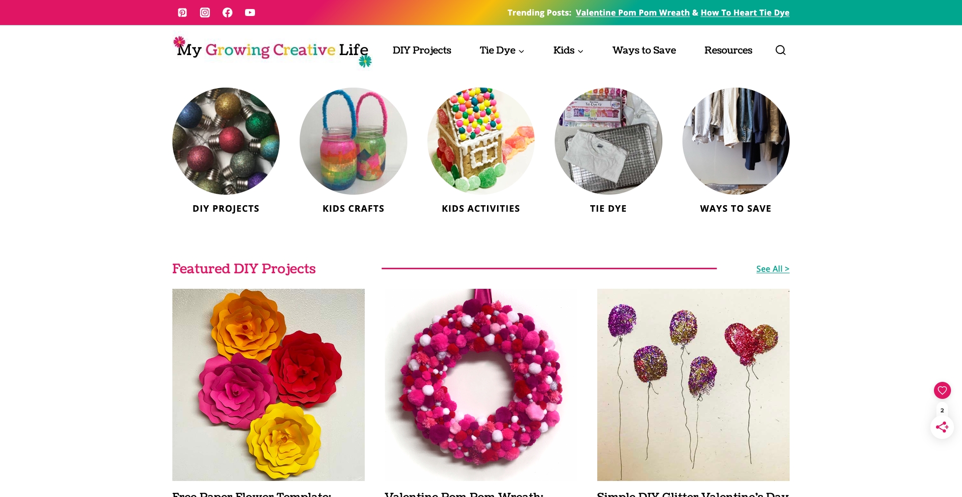The image size is (962, 497).
Task: Open the glitter balloons project thumbnail
Action: click(693, 385)
